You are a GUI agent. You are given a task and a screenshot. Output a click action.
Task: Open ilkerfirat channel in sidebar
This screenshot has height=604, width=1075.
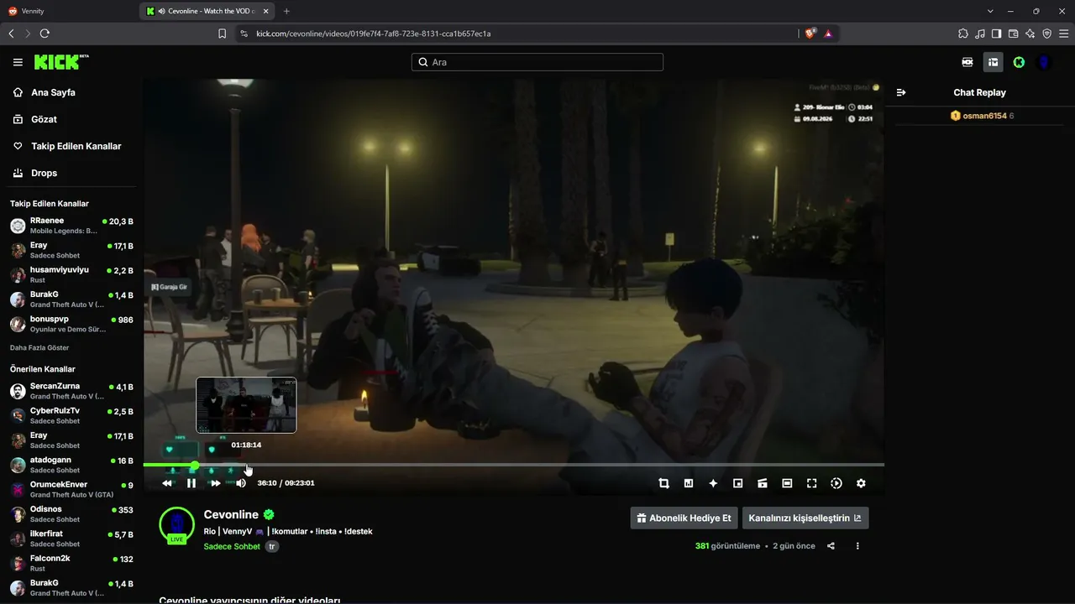point(71,539)
